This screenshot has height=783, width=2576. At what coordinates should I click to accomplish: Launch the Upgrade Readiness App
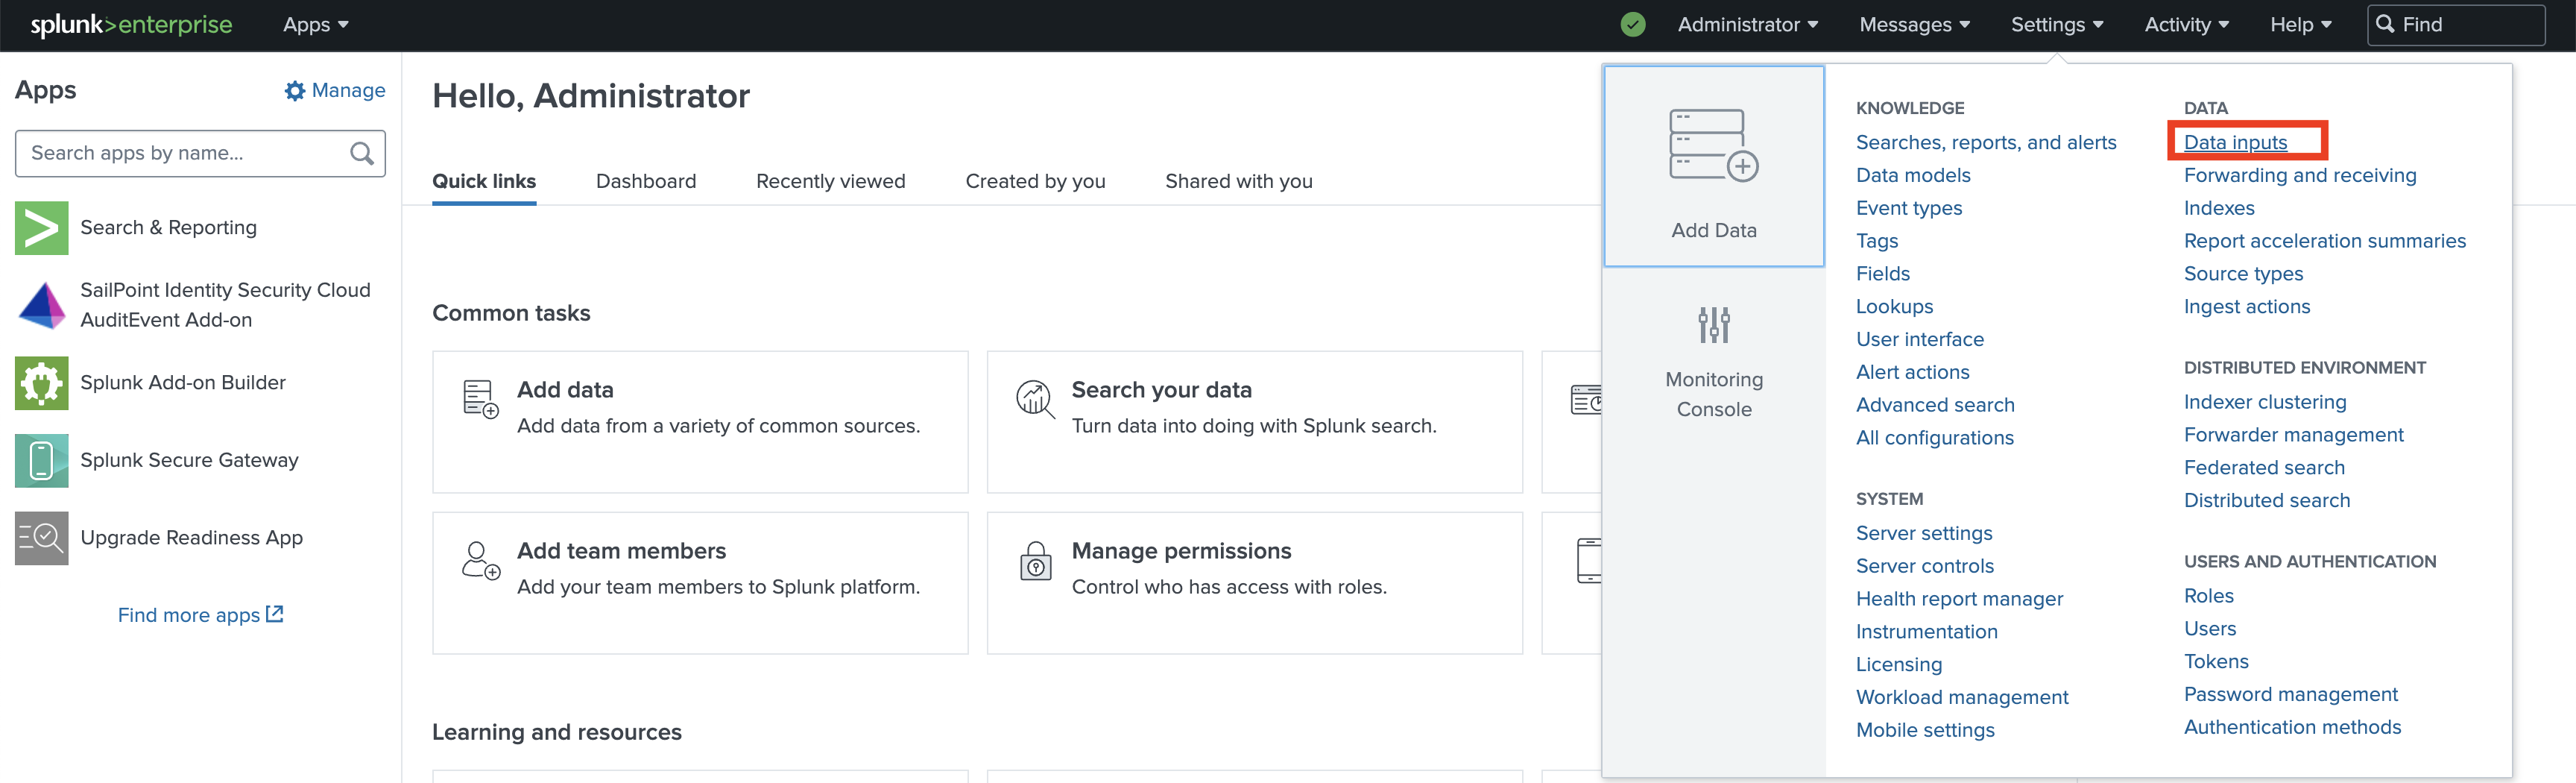click(x=191, y=537)
